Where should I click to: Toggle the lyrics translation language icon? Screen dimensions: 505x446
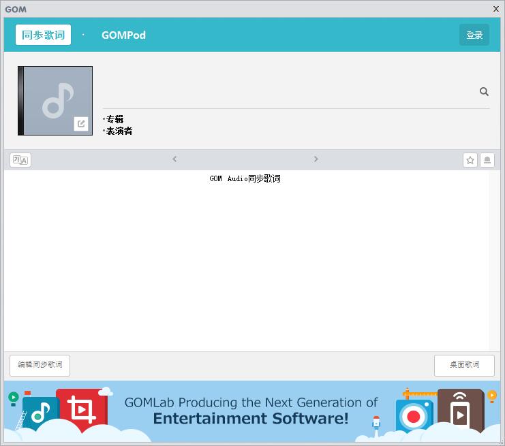[20, 160]
